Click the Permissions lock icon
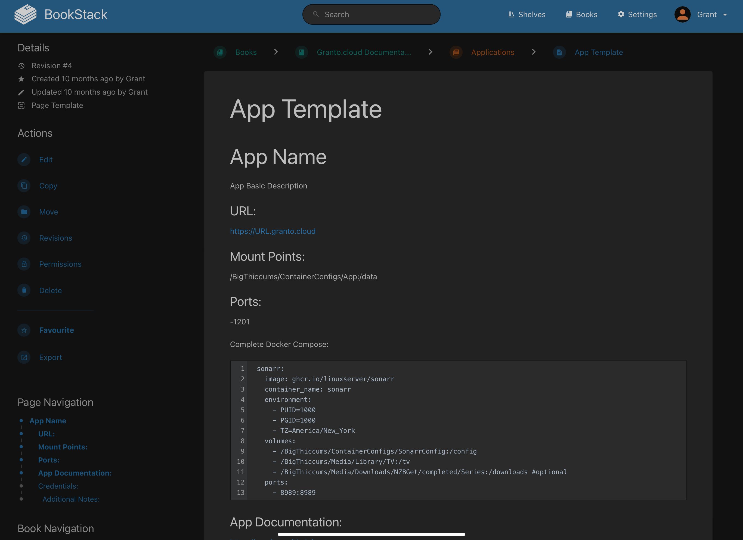 click(x=24, y=264)
